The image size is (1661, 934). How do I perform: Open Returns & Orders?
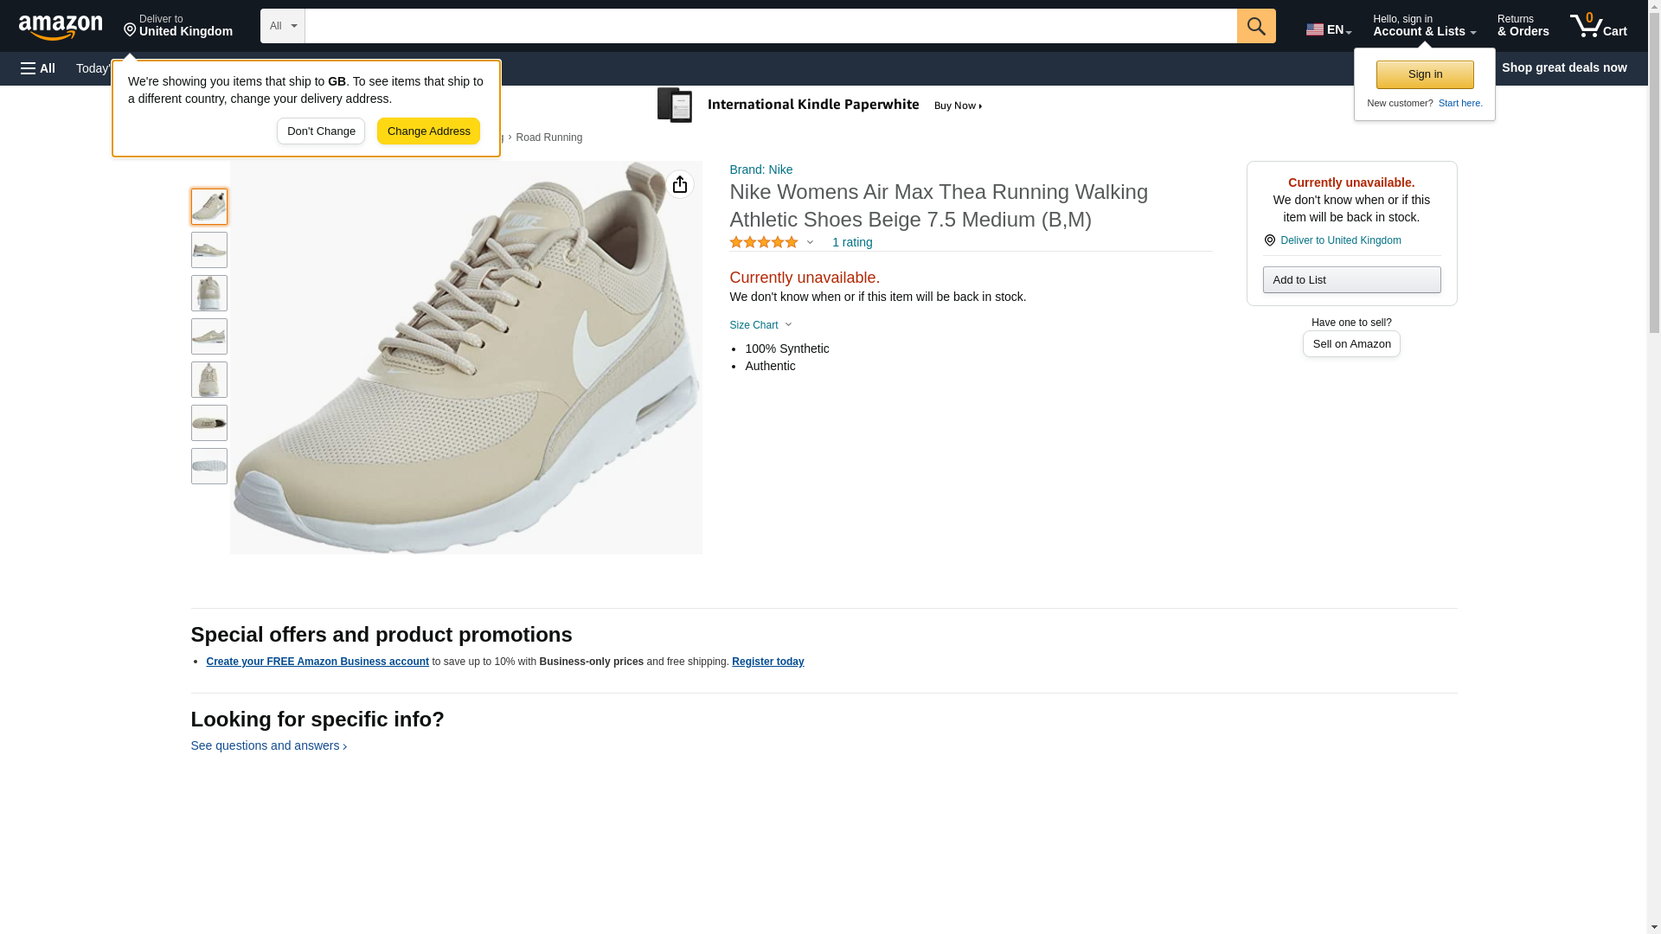coord(1522,26)
